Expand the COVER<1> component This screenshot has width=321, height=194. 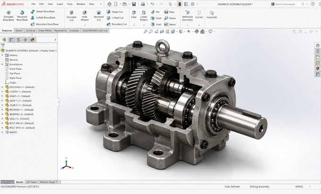click(x=2, y=92)
